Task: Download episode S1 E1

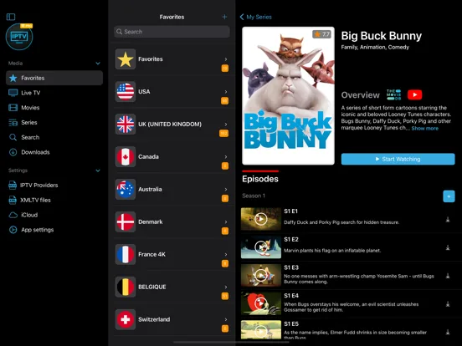Action: (x=448, y=220)
